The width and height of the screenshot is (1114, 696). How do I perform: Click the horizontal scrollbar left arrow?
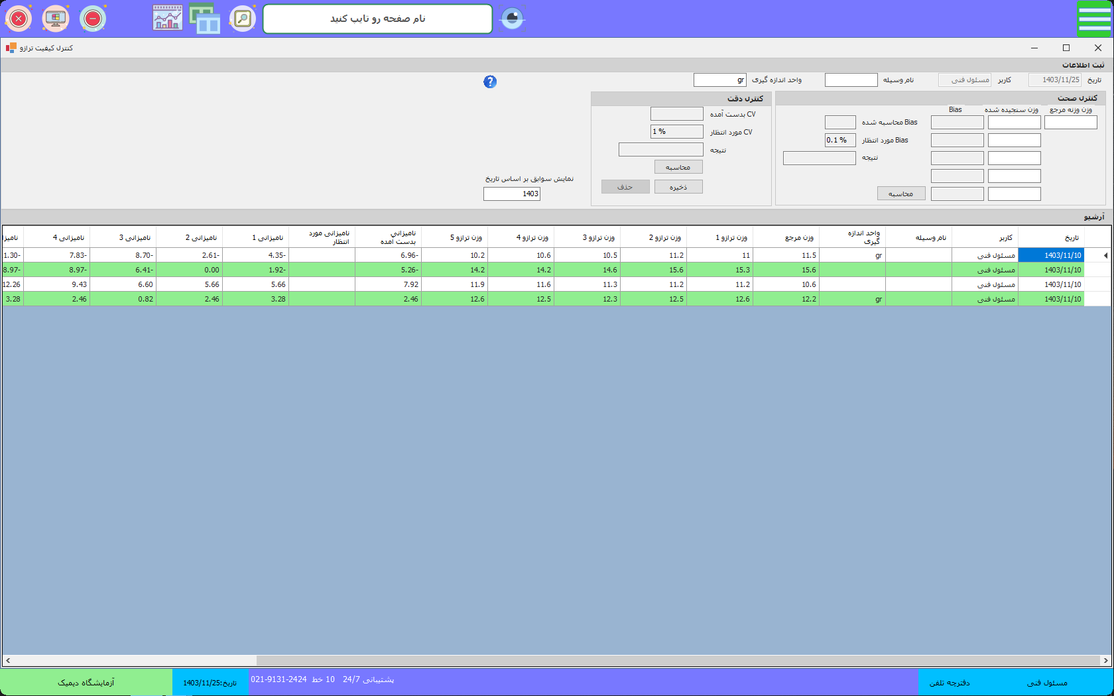[x=7, y=661]
